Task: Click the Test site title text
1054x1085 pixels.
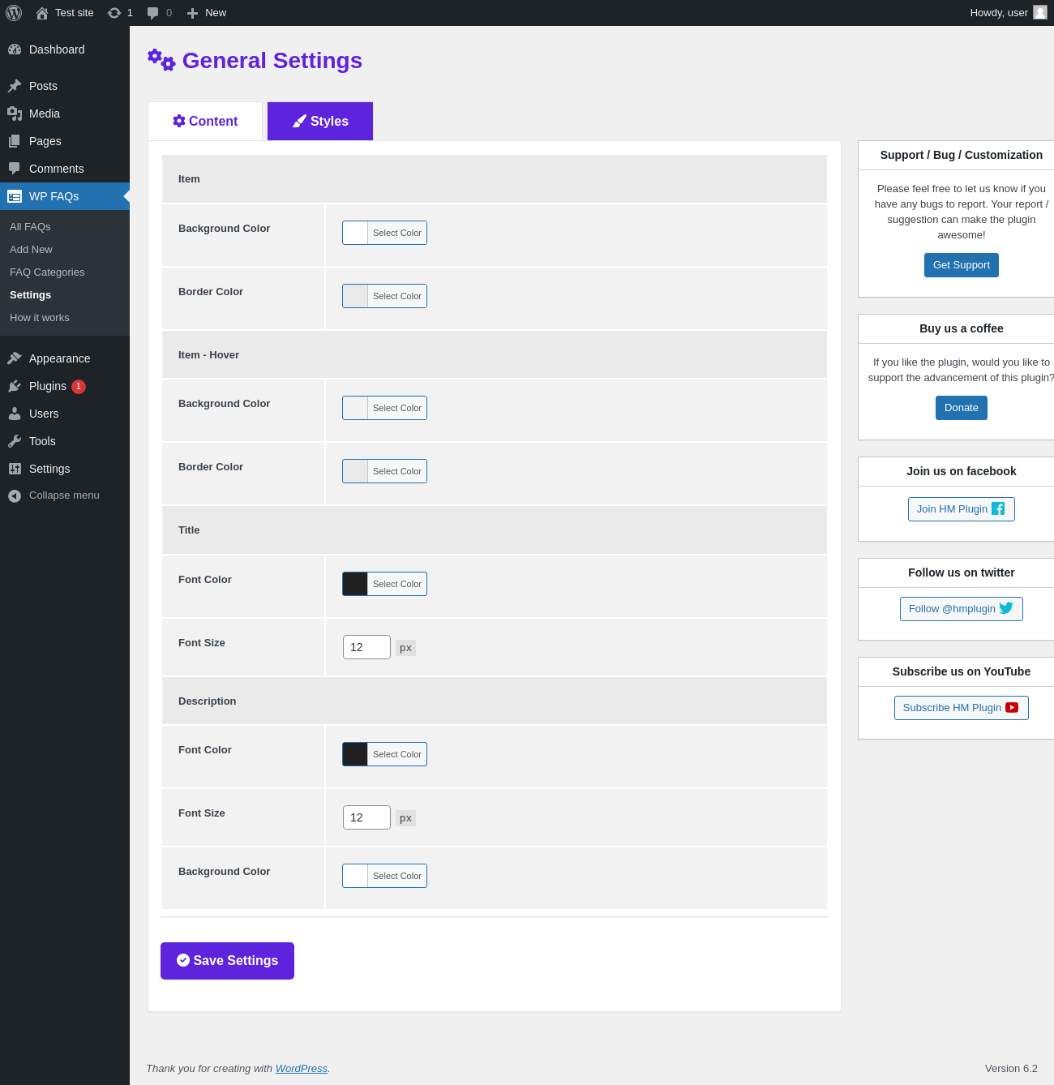Action: point(75,13)
